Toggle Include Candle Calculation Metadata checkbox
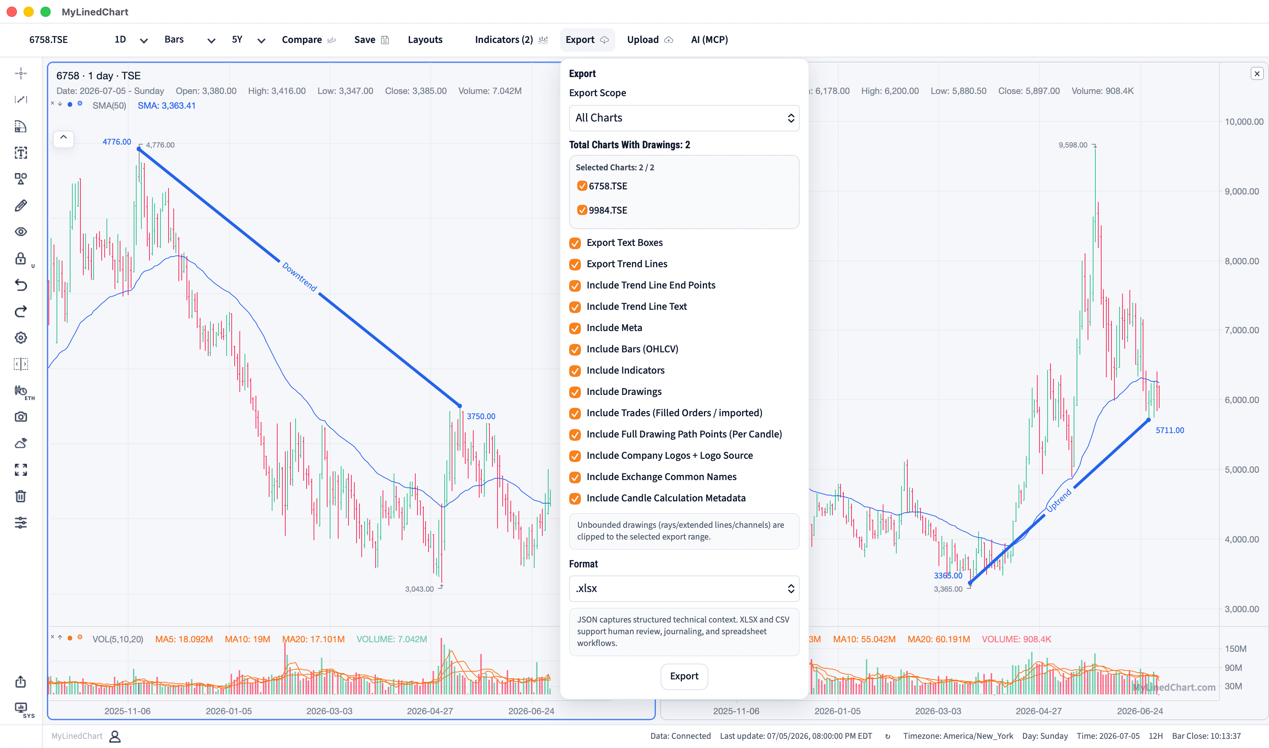The image size is (1269, 748). [x=575, y=498]
